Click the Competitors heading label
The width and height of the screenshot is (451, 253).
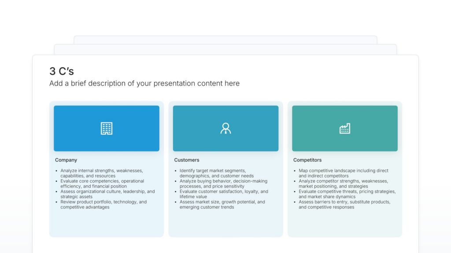coord(307,160)
